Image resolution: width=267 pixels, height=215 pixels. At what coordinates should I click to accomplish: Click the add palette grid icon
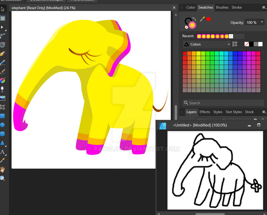(x=235, y=44)
